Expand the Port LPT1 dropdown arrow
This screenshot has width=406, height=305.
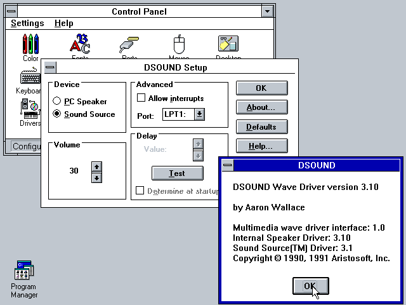(199, 114)
